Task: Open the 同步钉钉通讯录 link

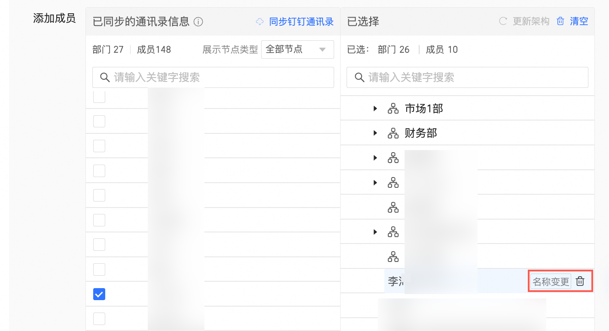Action: pyautogui.click(x=301, y=21)
